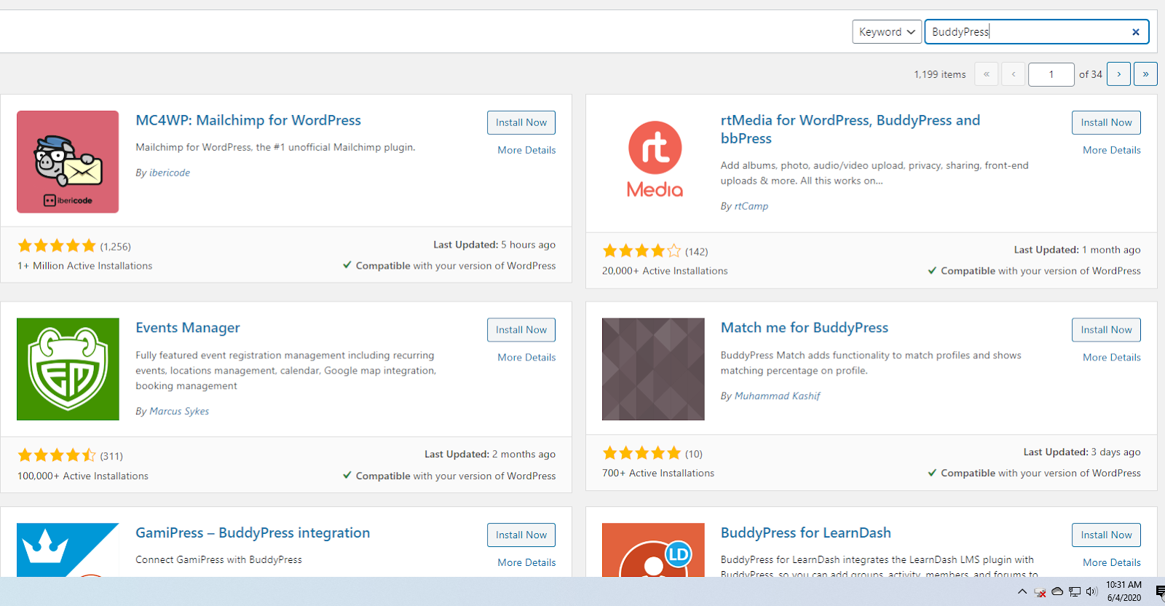Open the BuddyPress for LearnDash plugin icon
The width and height of the screenshot is (1165, 606).
(653, 550)
